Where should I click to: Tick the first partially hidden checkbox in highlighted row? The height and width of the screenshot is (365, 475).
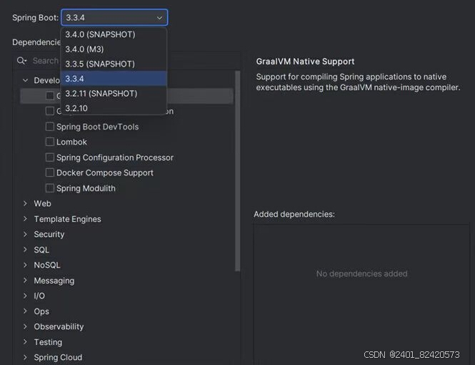50,96
